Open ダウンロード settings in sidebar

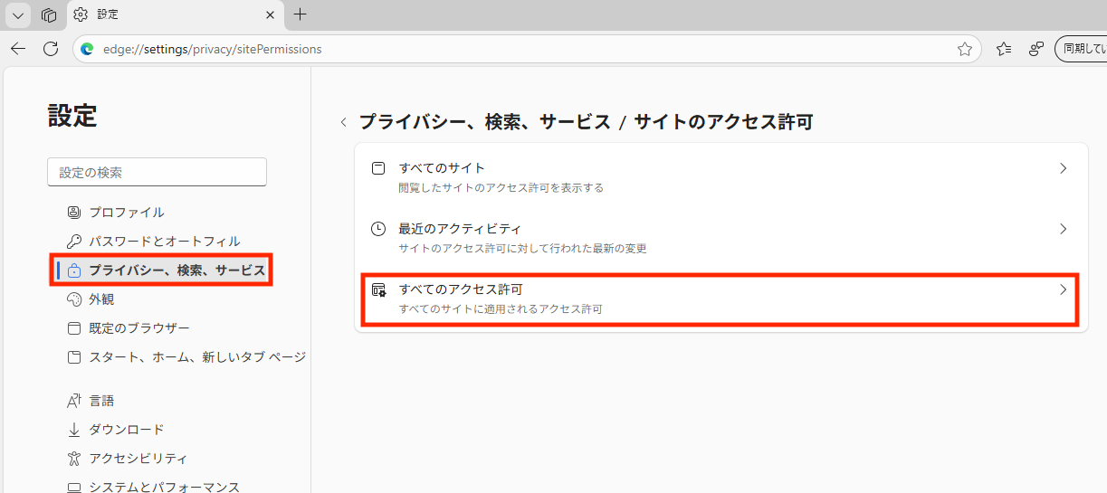point(126,430)
